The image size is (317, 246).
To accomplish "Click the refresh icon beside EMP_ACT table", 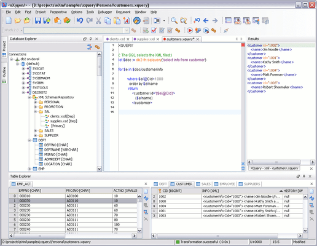I will tap(146, 198).
